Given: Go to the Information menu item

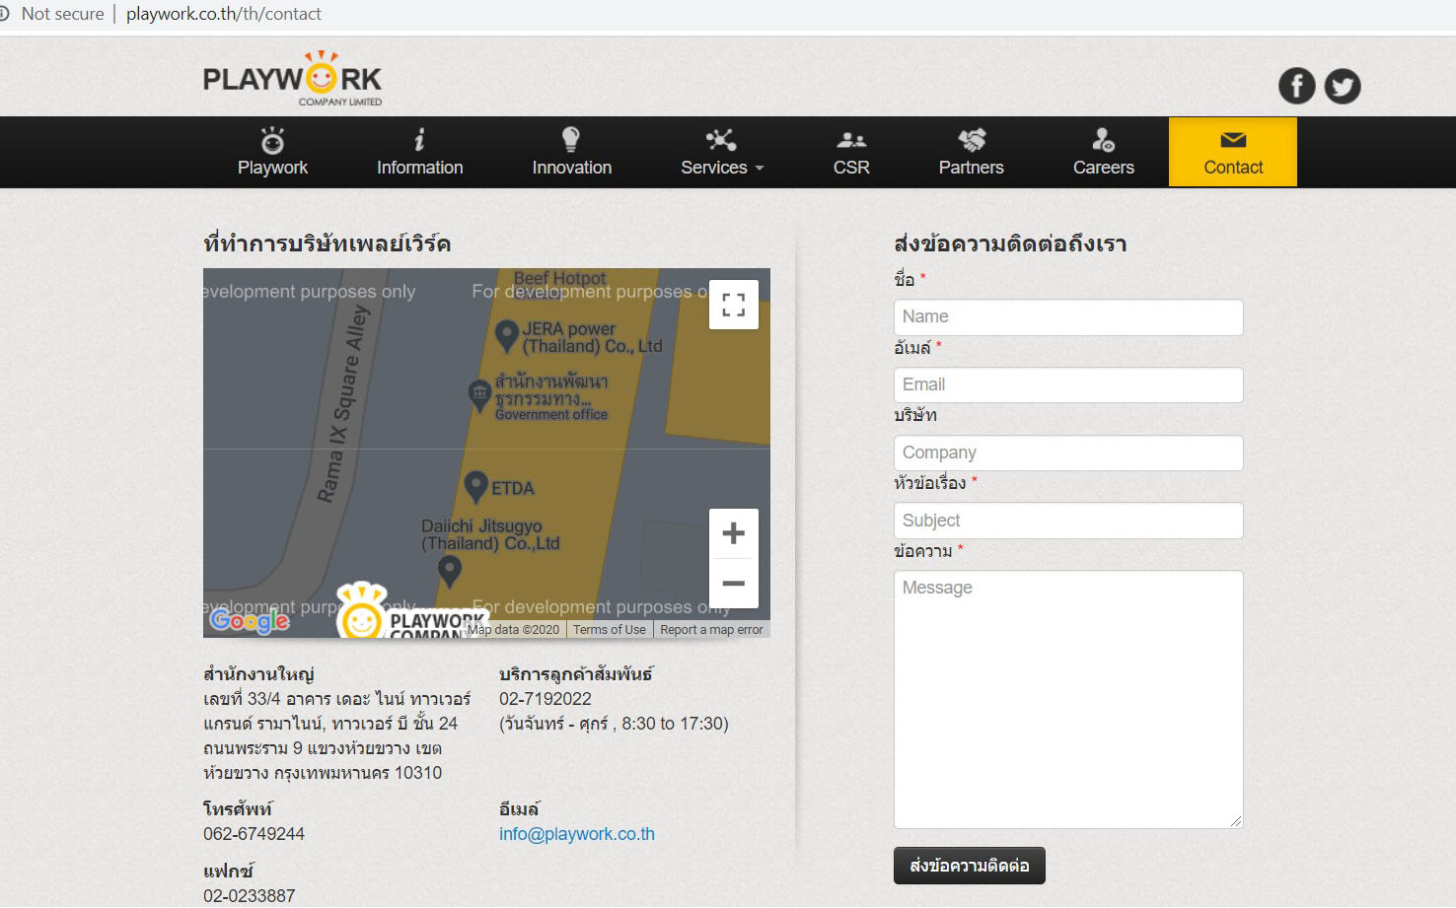Looking at the screenshot, I should 419,153.
